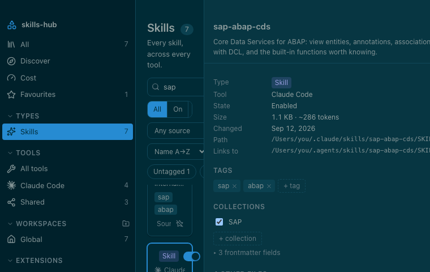Select Shared in the sidebar
430x272 pixels.
67,202
